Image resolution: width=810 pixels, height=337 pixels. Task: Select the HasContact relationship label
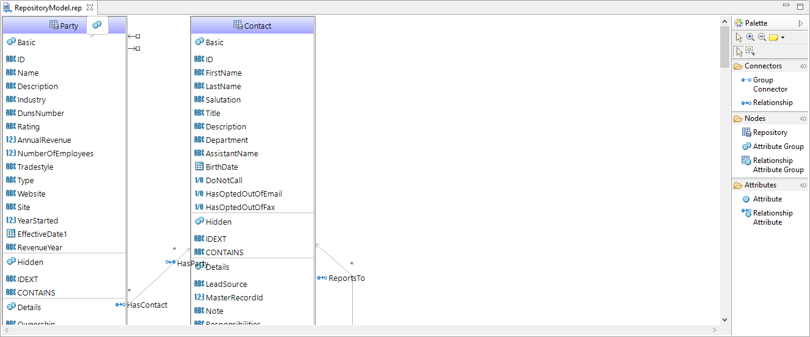(142, 305)
